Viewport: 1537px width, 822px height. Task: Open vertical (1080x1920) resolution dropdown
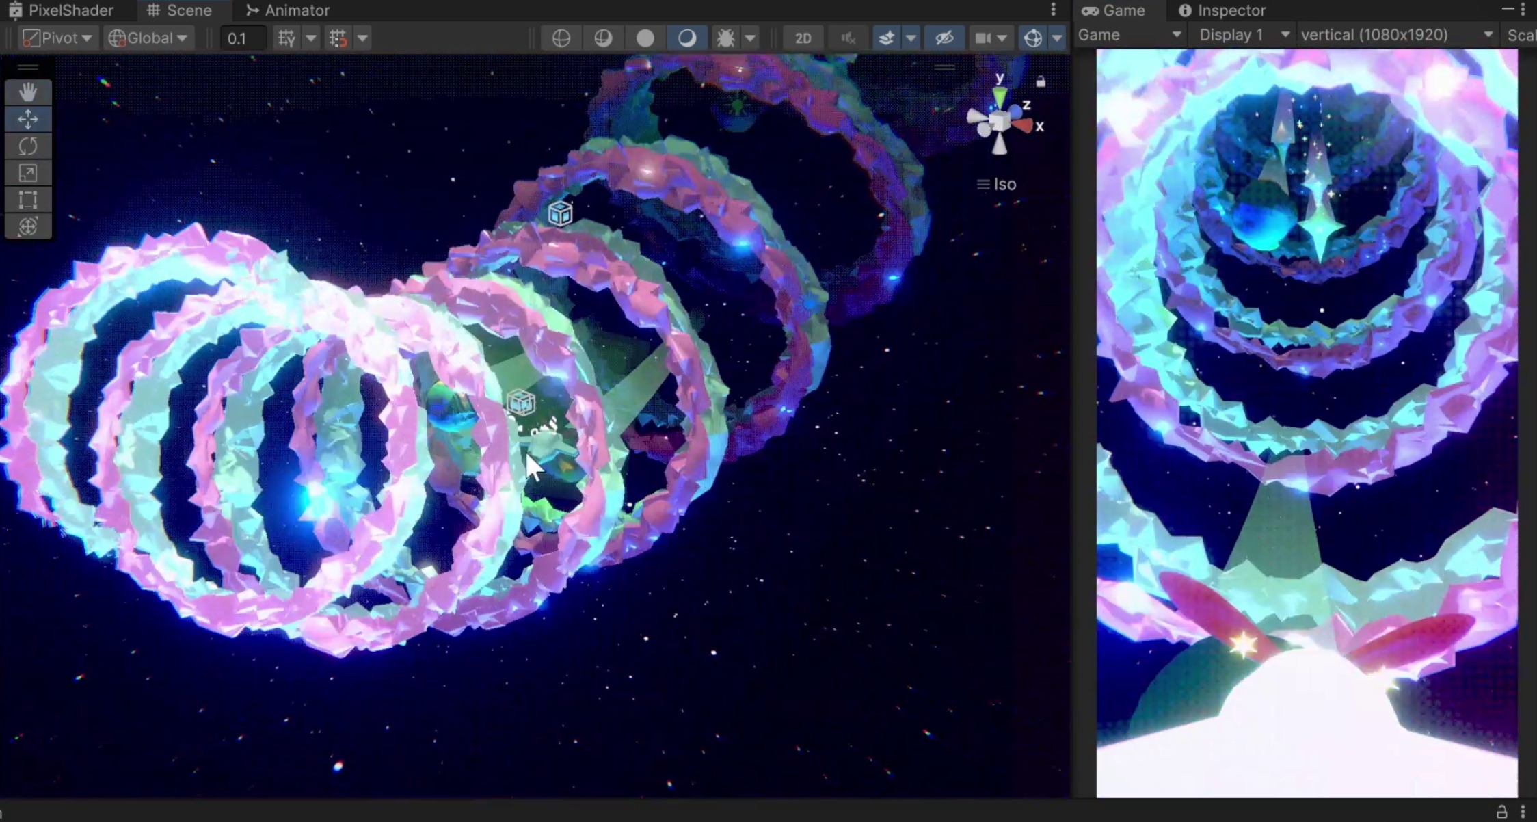[x=1397, y=35]
